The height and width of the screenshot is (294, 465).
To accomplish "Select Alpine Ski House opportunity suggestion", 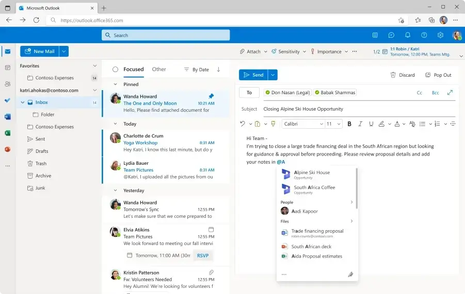I will point(311,175).
